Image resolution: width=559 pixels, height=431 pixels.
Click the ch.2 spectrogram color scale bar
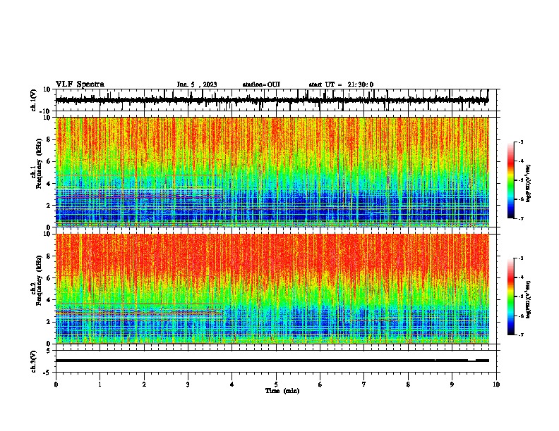click(x=510, y=296)
